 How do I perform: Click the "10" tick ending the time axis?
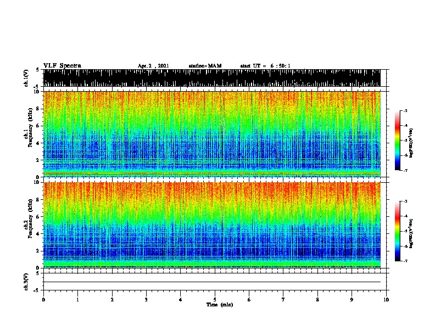(386, 300)
